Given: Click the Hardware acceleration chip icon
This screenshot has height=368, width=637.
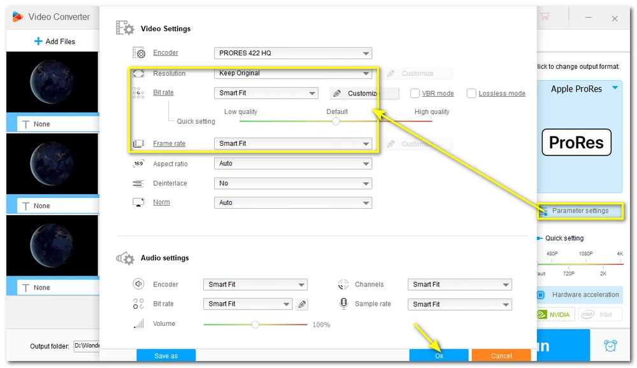Looking at the screenshot, I should coord(540,295).
